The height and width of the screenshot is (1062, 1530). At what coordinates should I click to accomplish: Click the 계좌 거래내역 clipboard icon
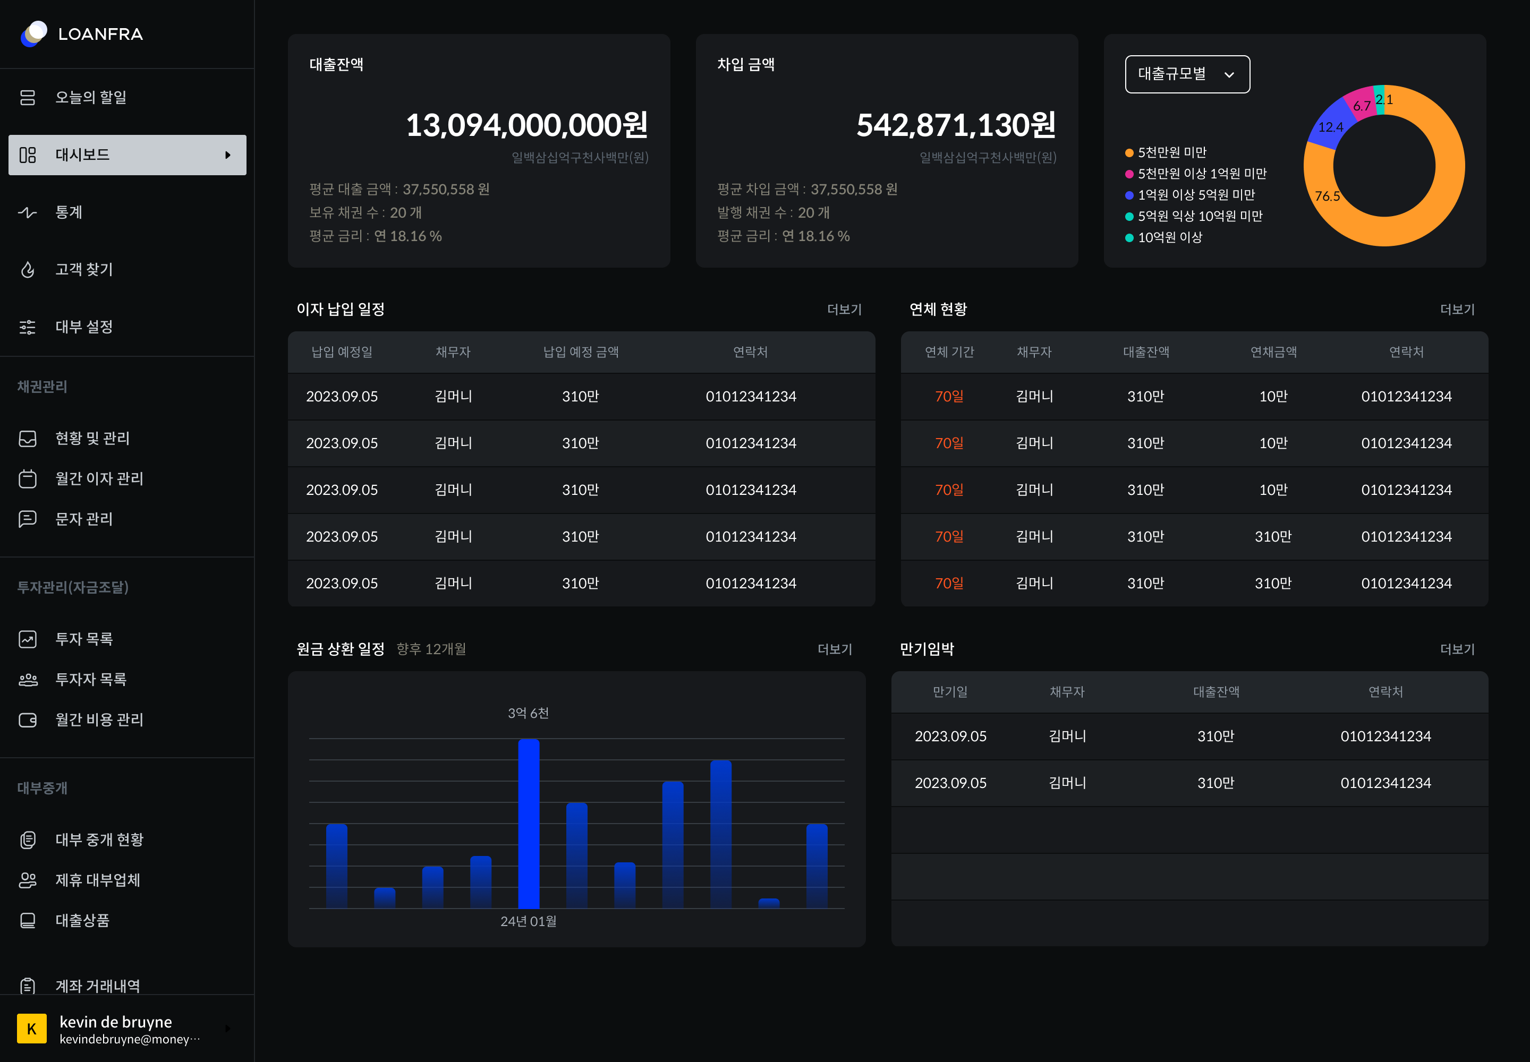[27, 986]
